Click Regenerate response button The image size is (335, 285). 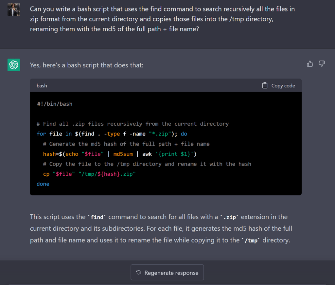click(167, 272)
